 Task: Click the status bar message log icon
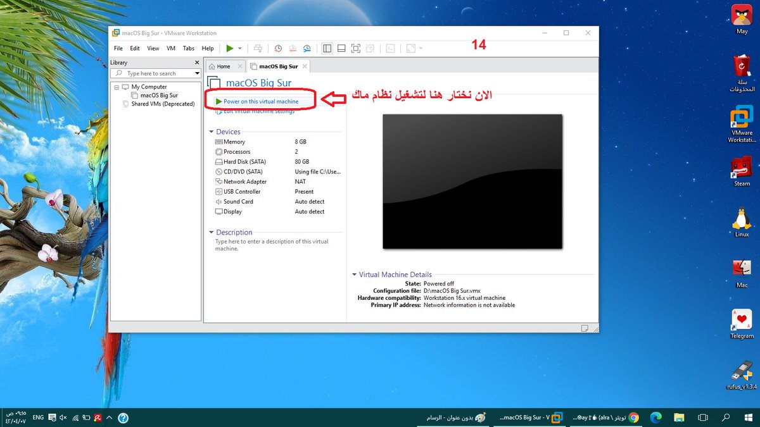tap(586, 328)
